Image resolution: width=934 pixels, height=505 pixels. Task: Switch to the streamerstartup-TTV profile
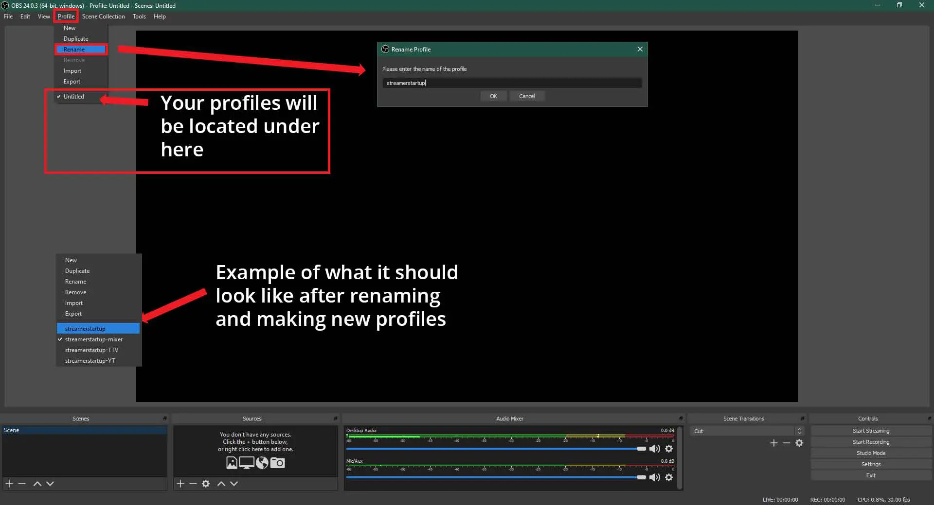pos(98,350)
